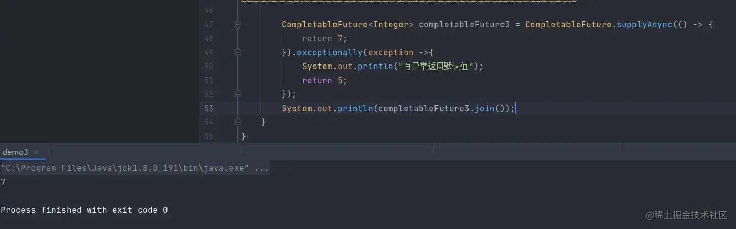Toggle fold marker at line 54
This screenshot has height=229, width=736.
(237, 122)
